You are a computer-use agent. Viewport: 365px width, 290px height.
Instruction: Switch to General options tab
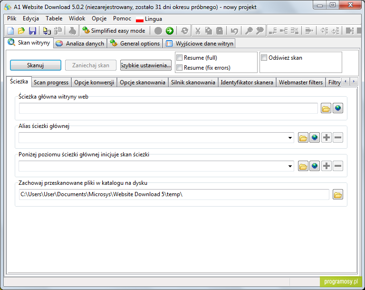click(x=135, y=44)
